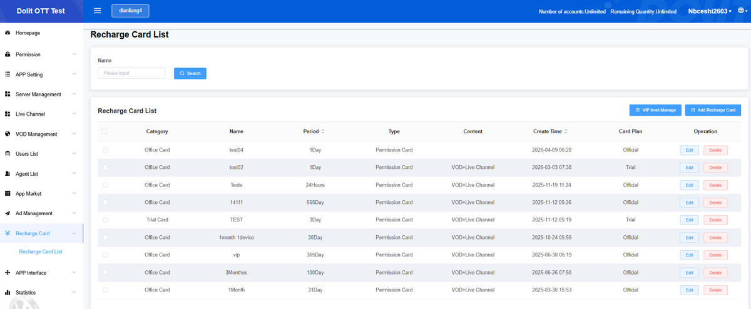Click the Trial Card category cell

(157, 220)
